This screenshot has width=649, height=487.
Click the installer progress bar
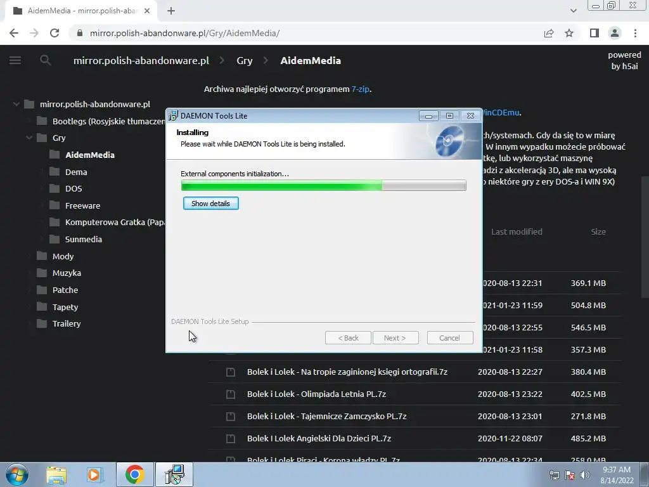coord(324,185)
